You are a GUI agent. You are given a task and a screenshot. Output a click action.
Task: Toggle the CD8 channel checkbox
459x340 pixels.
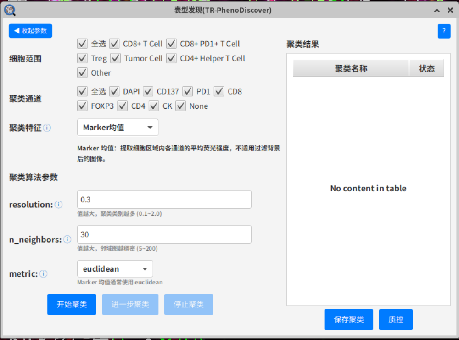tap(219, 92)
